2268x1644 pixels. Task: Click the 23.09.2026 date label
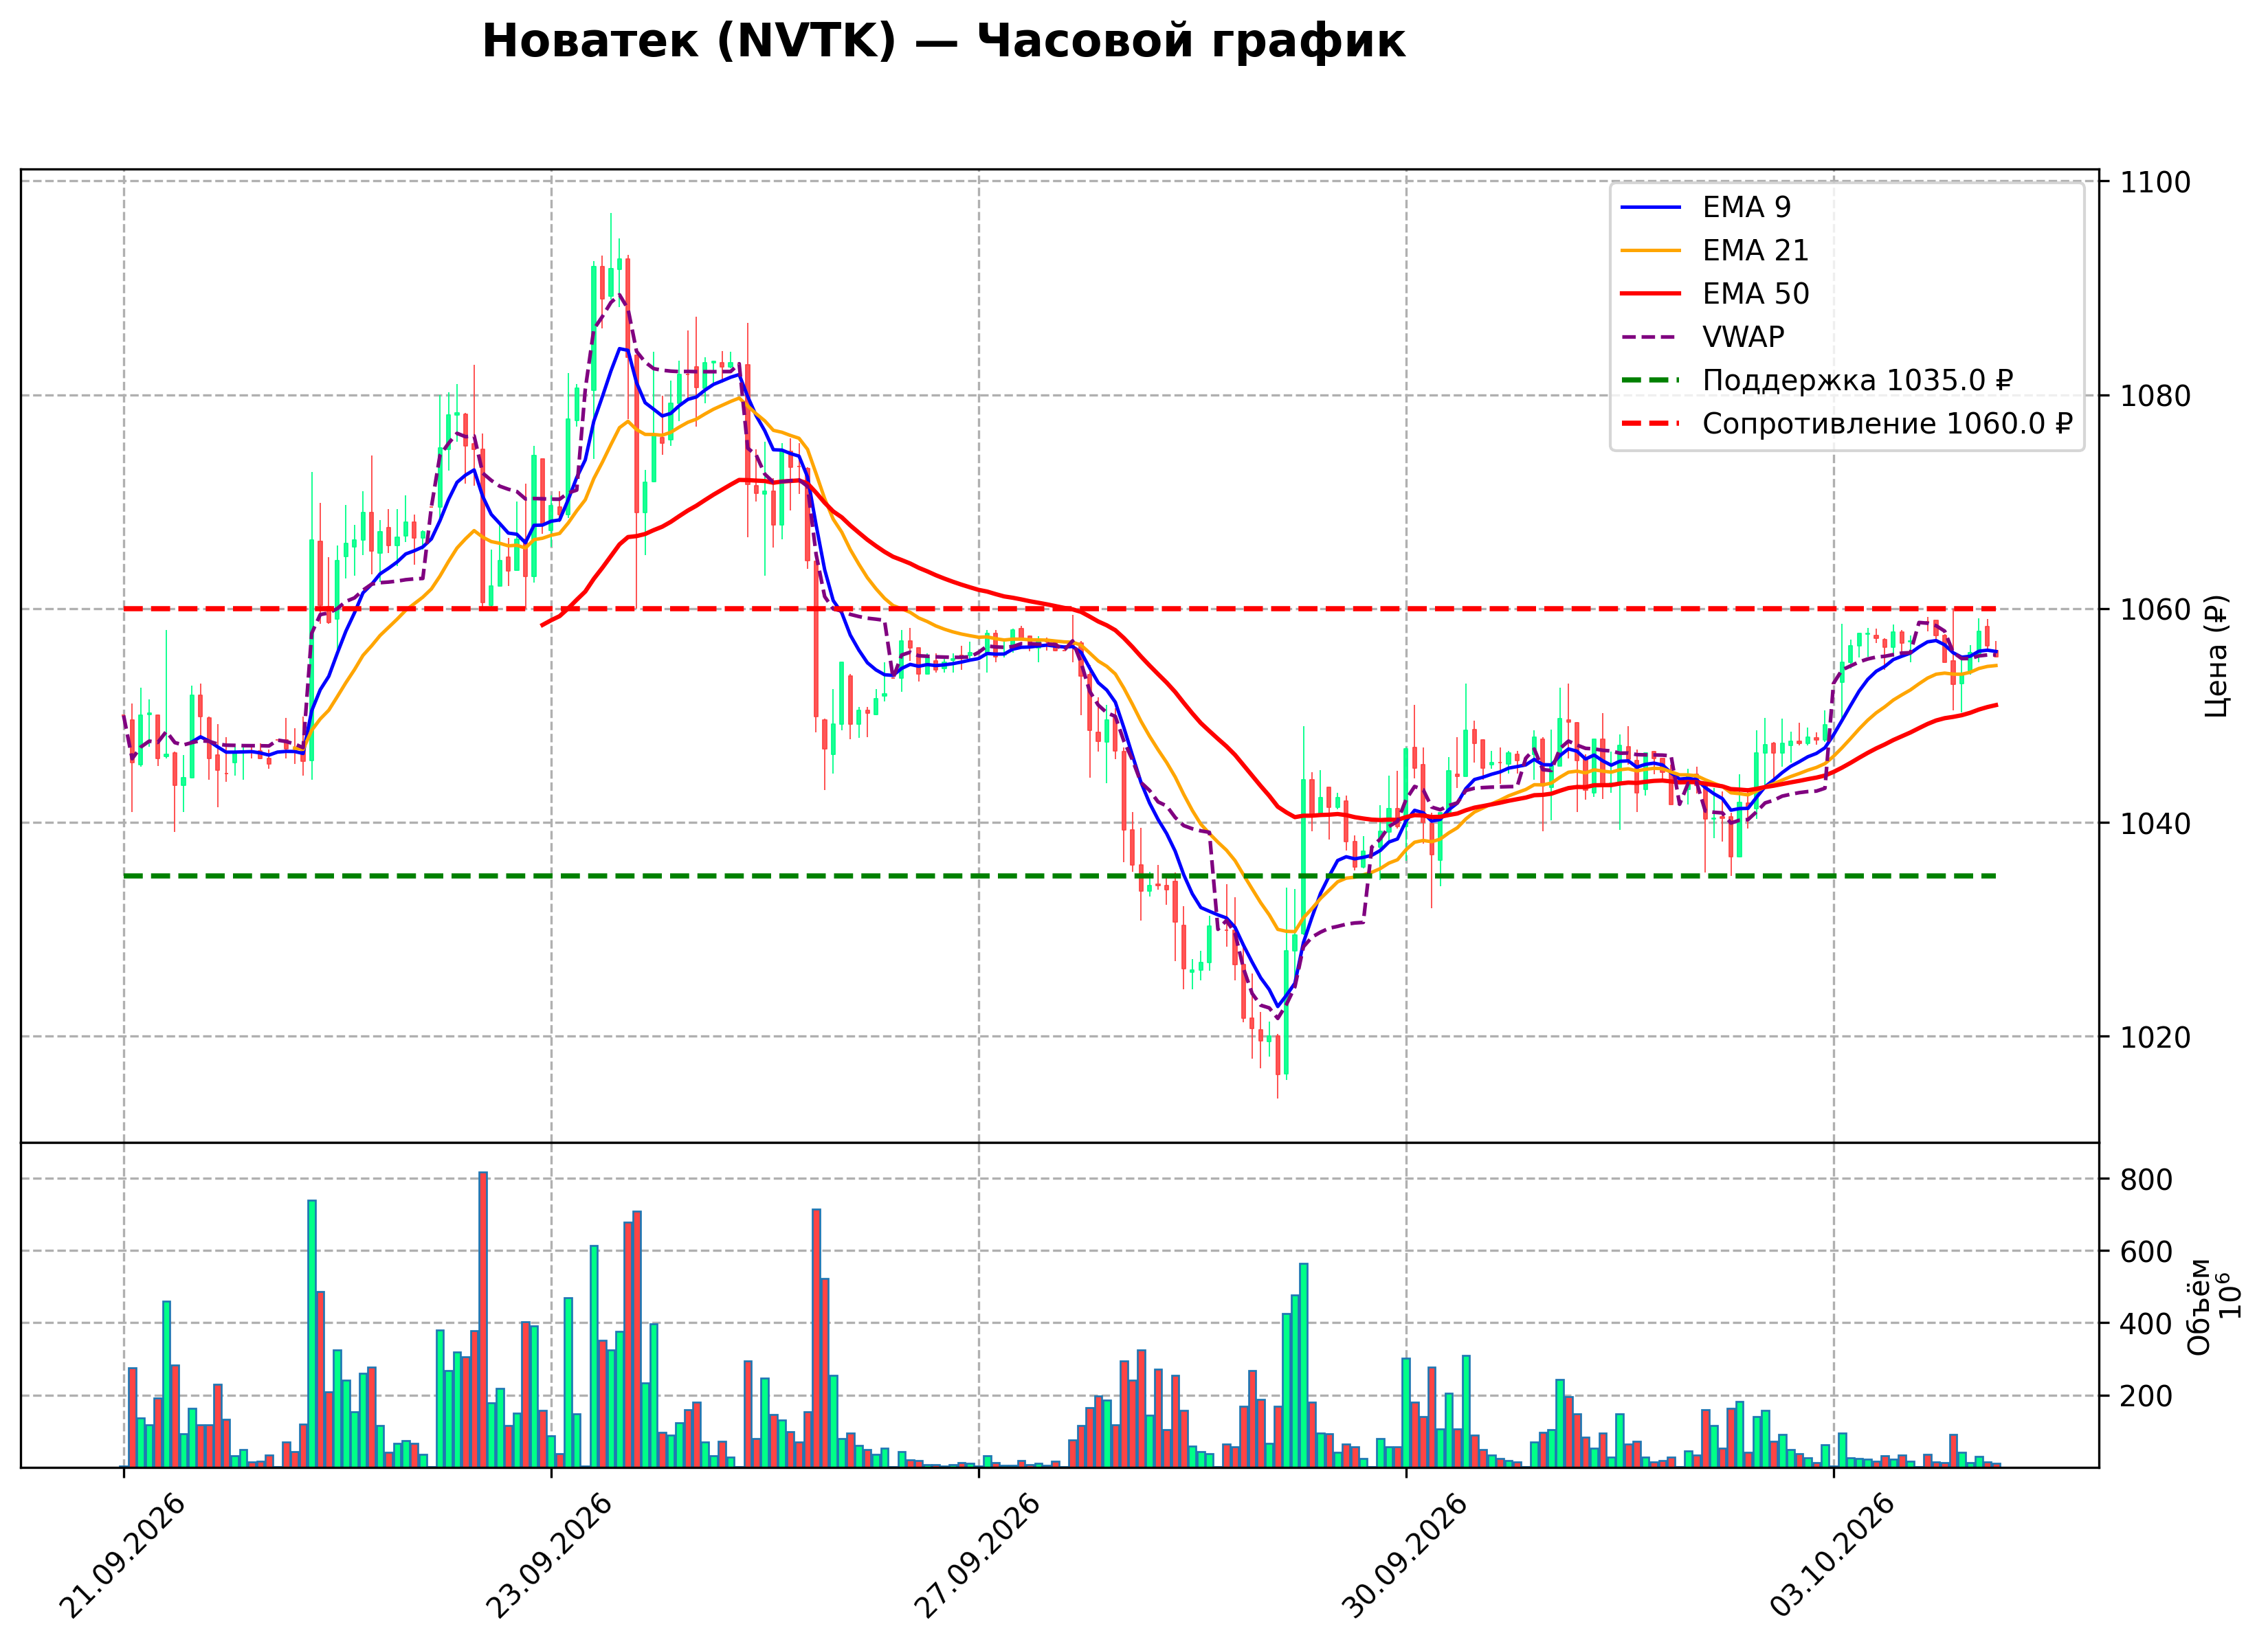(x=549, y=1556)
